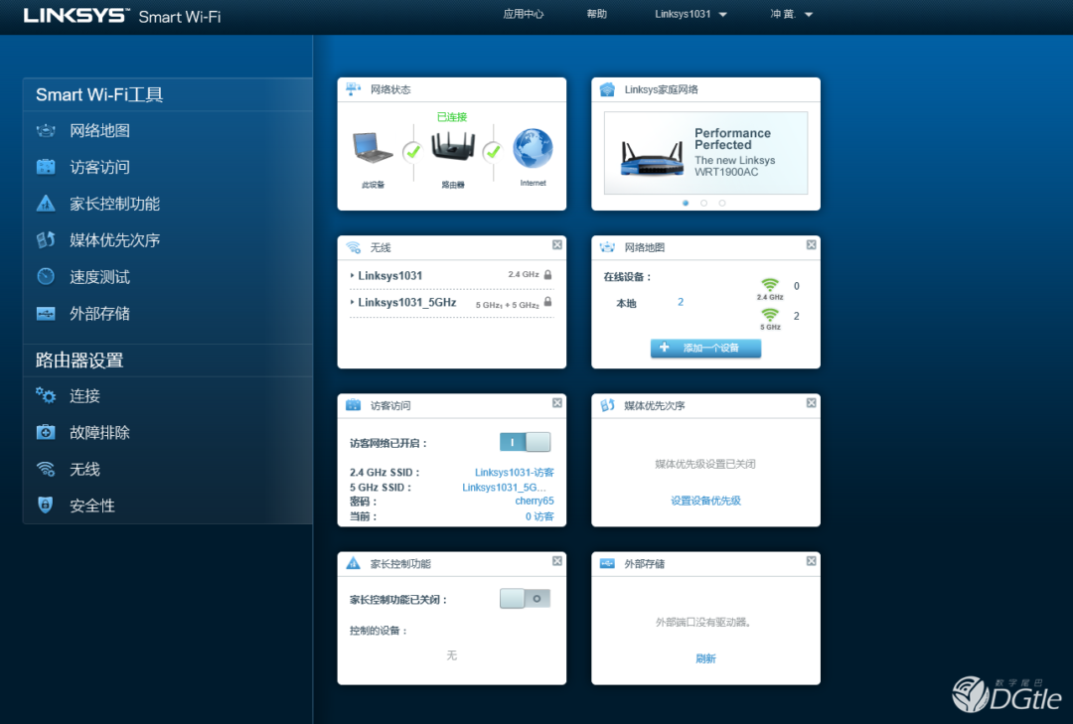Click the 家长控制功能 widget header icon
Viewport: 1073px width, 724px height.
353,563
